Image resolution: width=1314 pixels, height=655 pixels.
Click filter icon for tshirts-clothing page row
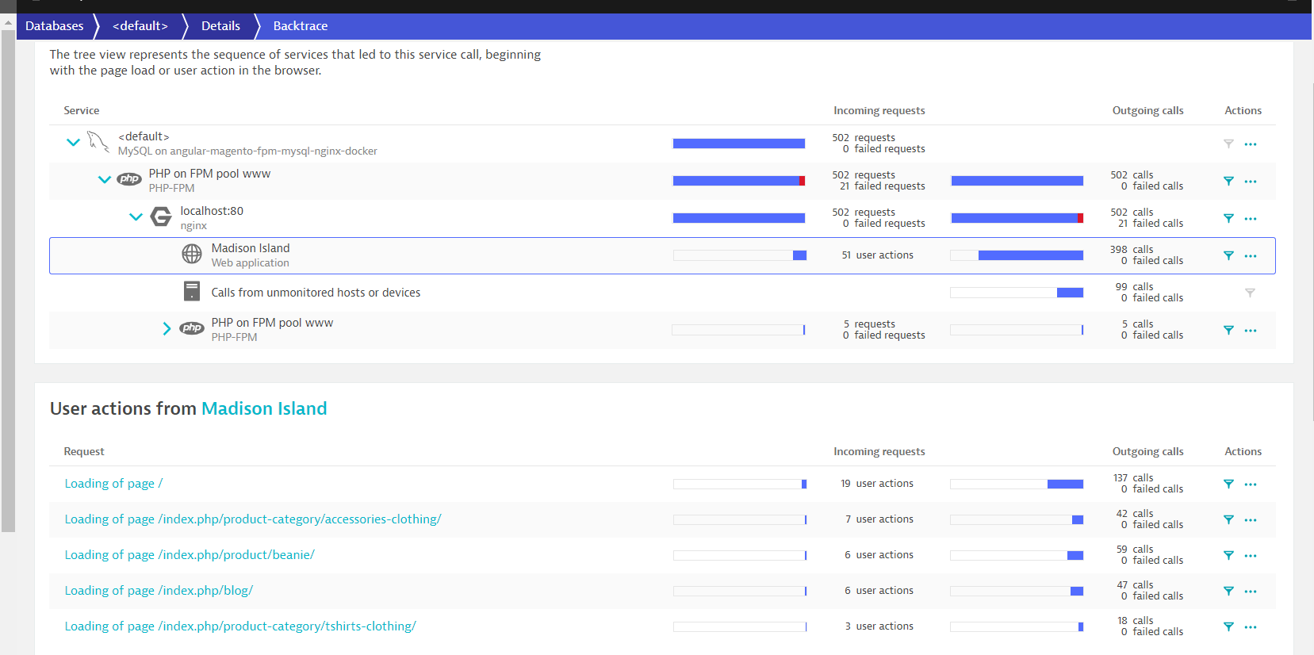tap(1228, 626)
